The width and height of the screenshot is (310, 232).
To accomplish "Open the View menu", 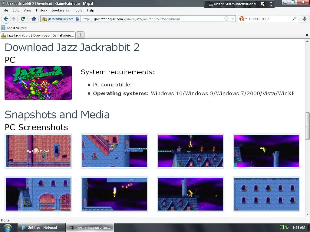I will (27, 10).
